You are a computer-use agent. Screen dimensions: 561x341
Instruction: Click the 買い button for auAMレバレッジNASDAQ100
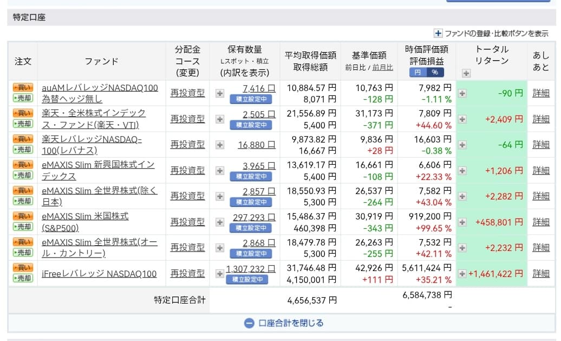(23, 87)
